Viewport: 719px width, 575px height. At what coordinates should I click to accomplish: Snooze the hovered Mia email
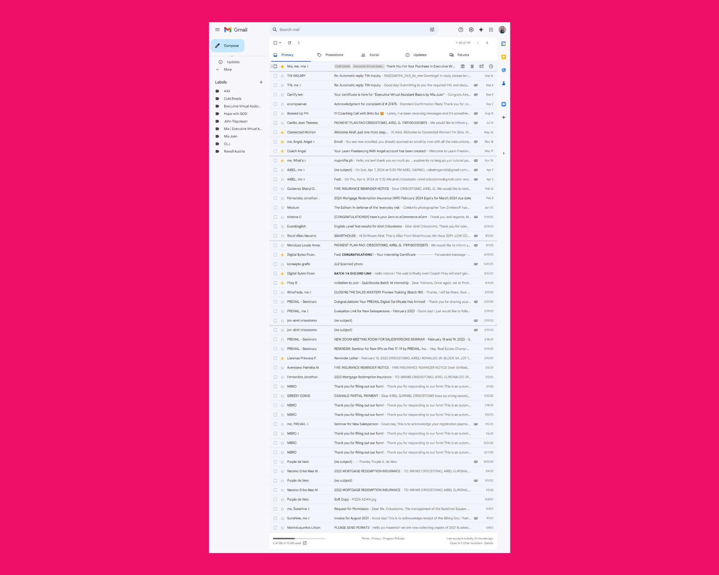coord(491,66)
